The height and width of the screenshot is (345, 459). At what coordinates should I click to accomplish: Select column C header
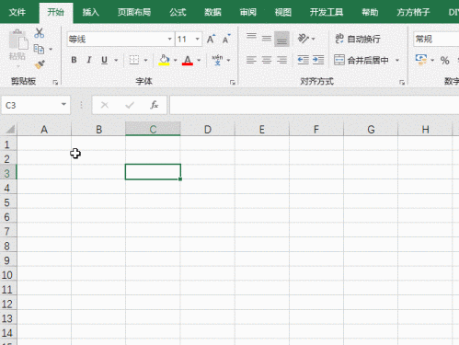coord(153,129)
